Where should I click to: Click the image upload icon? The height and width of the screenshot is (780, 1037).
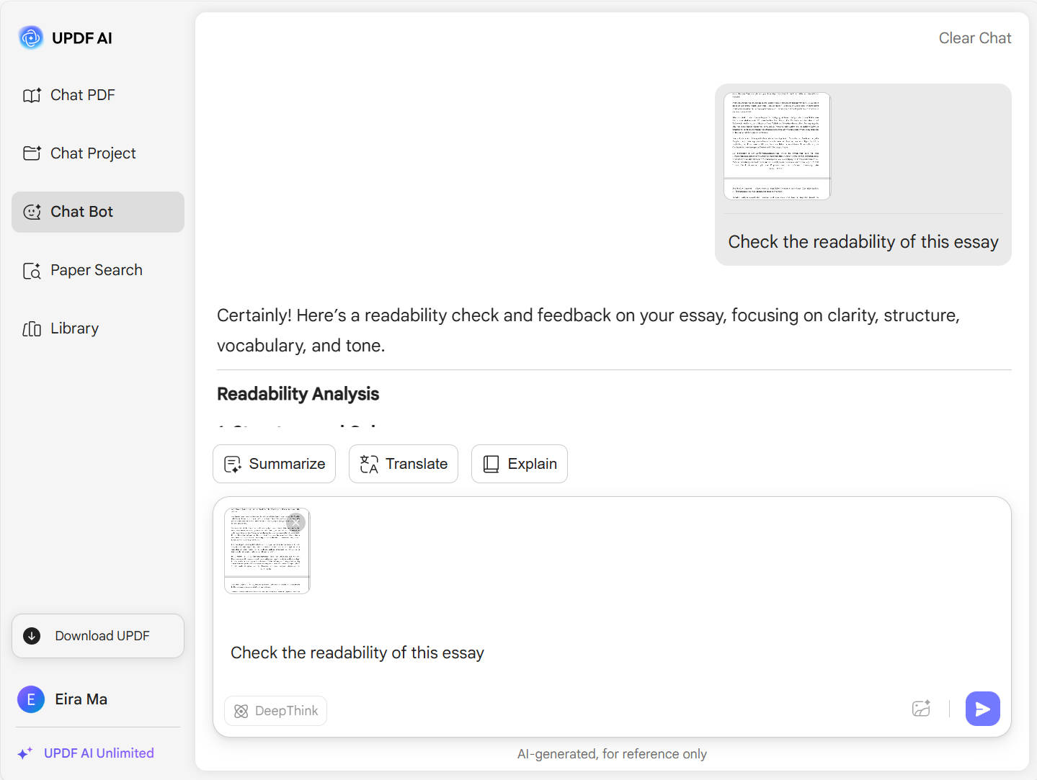tap(921, 709)
